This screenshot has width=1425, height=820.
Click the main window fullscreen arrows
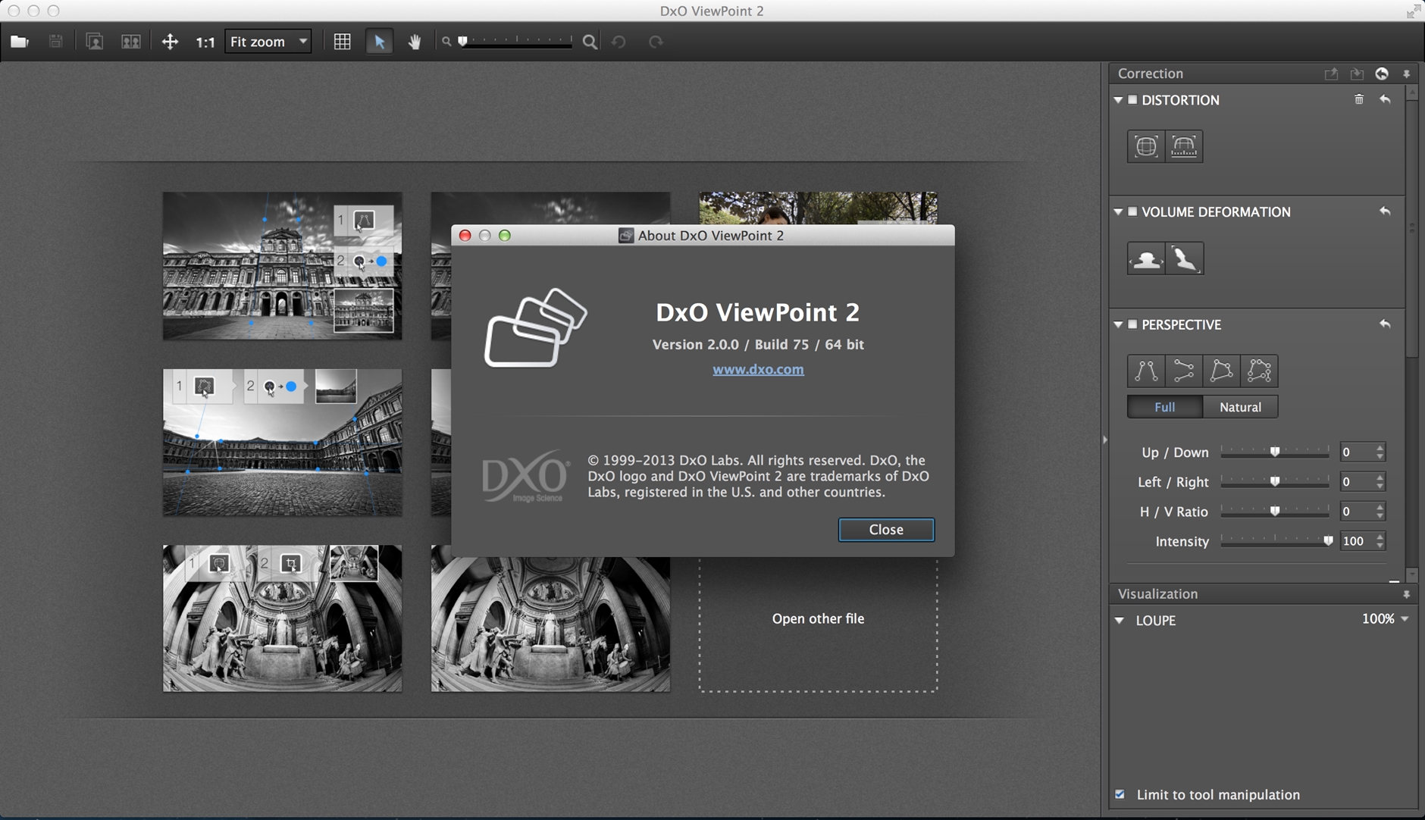tap(1414, 11)
